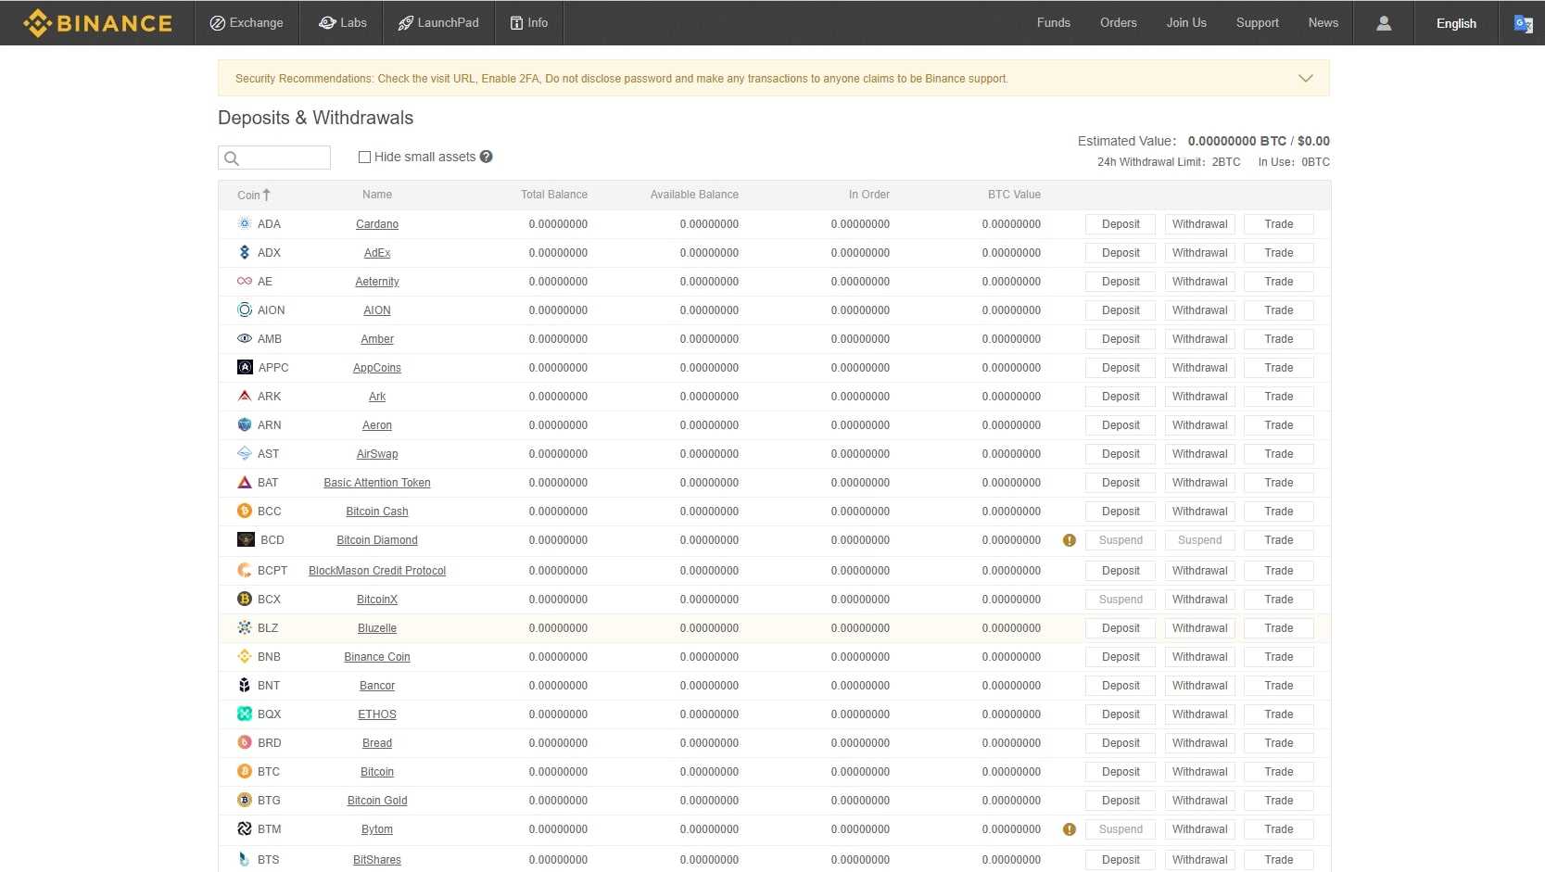Screen dimensions: 1545x872
Task: Open the Exchange menu
Action: (247, 23)
